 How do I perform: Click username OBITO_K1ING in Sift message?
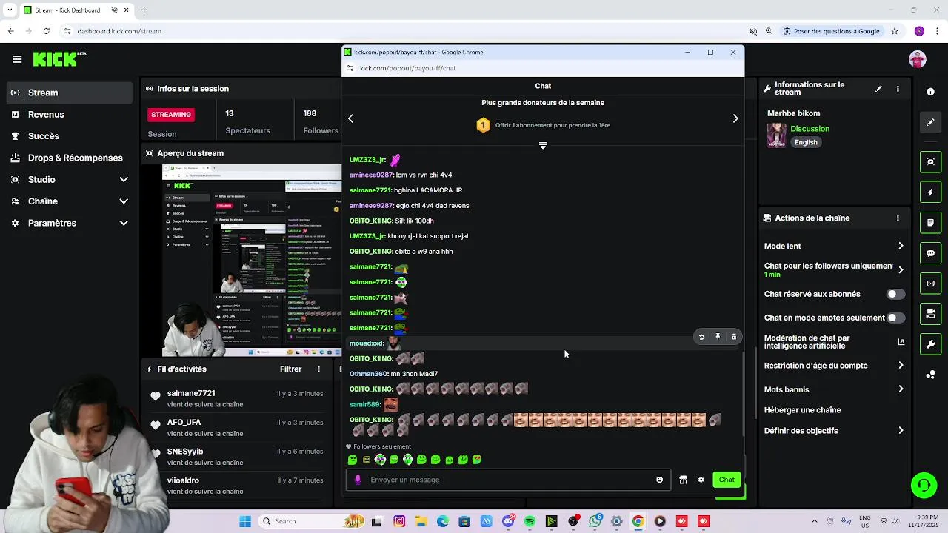pos(370,221)
